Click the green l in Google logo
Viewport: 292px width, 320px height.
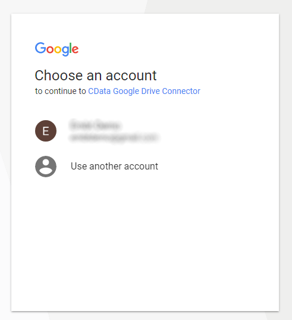click(x=70, y=48)
